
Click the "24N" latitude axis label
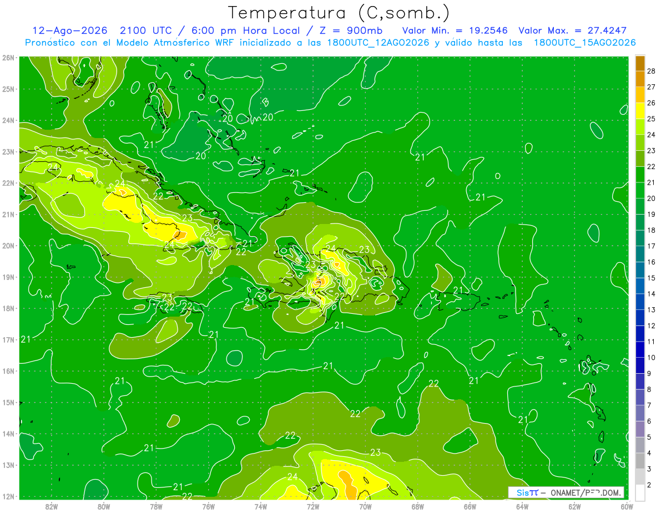(8, 120)
